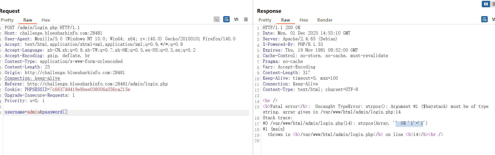
Task: Toggle the \n newline display in Request
Action: coord(236,19)
